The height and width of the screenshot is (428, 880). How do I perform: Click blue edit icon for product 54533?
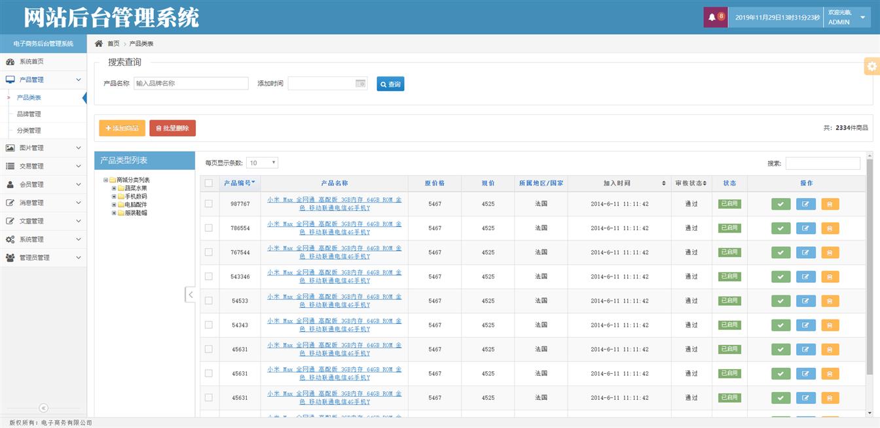click(805, 301)
